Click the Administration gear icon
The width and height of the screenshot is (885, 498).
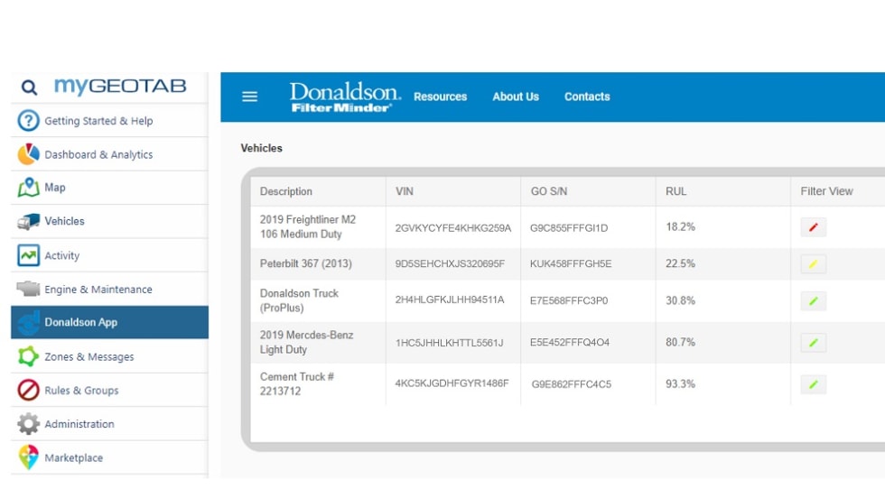coord(29,424)
